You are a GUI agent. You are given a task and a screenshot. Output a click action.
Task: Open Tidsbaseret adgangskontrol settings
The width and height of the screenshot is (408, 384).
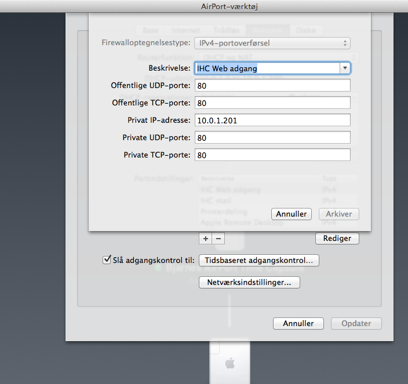259,260
